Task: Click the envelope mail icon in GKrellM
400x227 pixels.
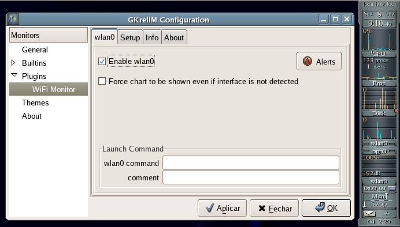Action: click(369, 213)
